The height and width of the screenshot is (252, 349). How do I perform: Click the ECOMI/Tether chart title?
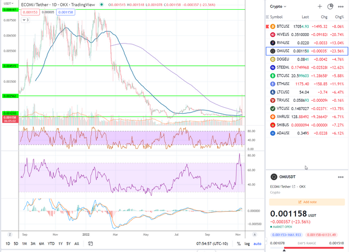58,5
